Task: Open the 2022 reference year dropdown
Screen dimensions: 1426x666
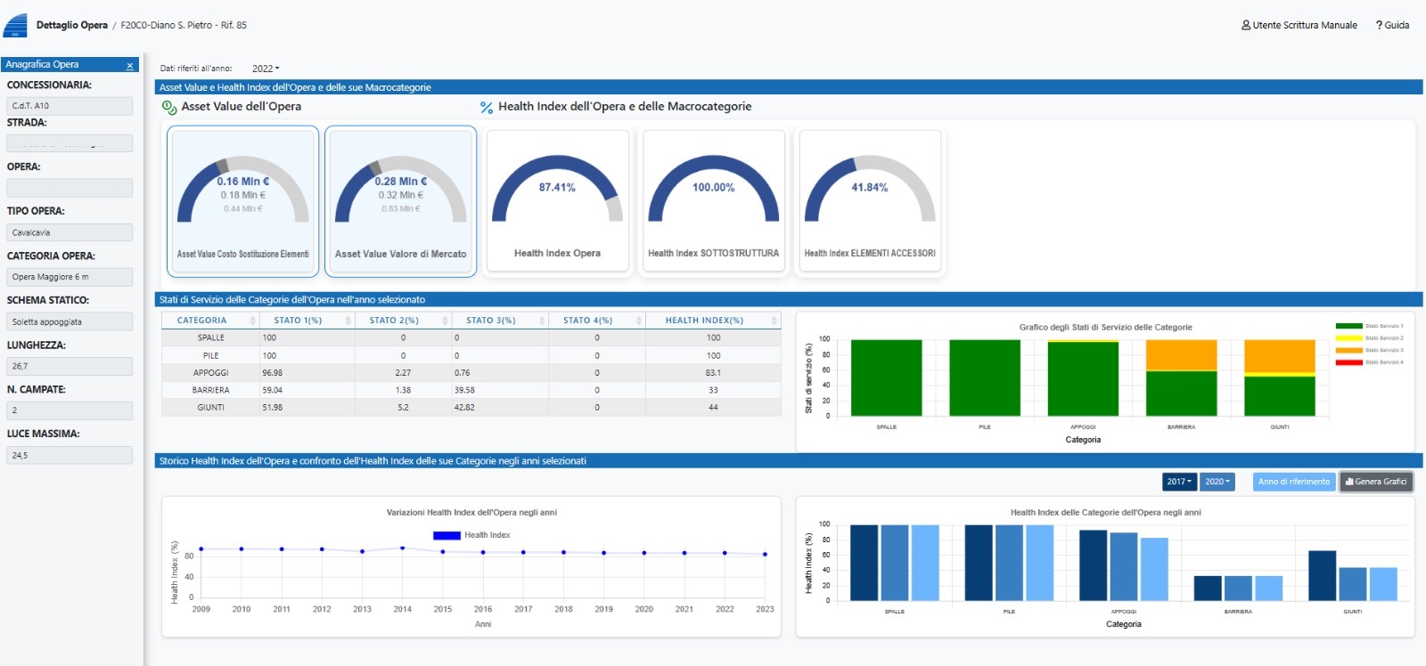Action: pos(266,69)
